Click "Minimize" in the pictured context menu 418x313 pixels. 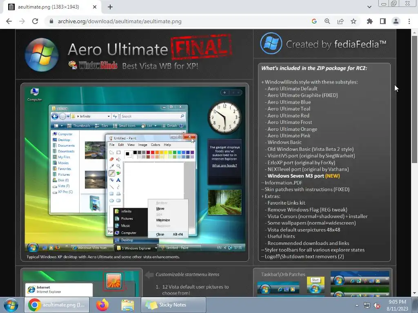click(163, 220)
